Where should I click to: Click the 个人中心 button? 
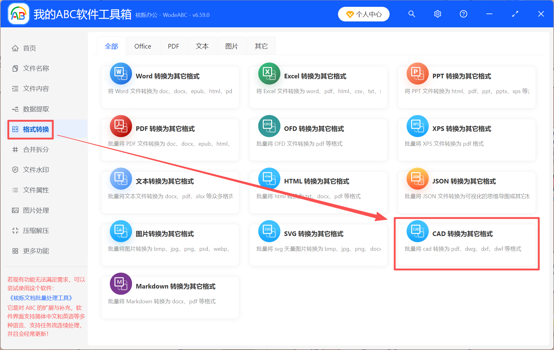tap(363, 14)
